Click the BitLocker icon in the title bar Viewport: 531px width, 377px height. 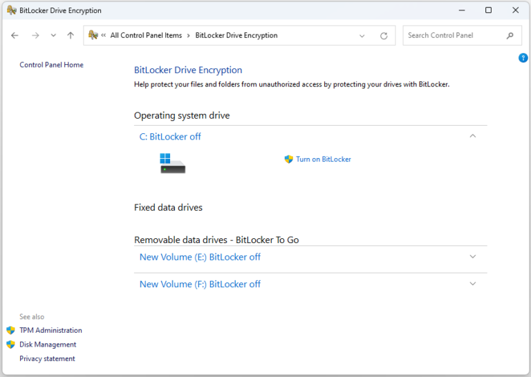tap(12, 10)
